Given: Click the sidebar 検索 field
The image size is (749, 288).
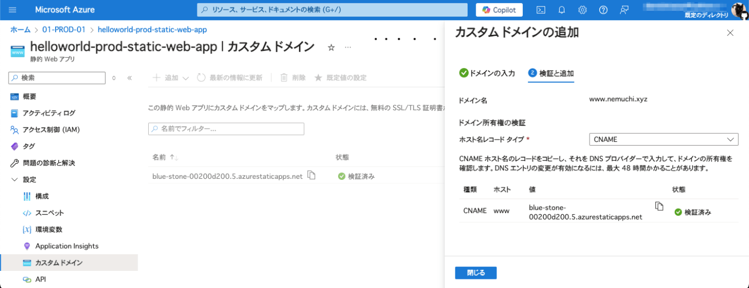Looking at the screenshot, I should tap(57, 78).
